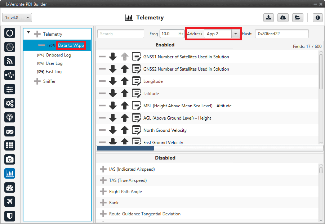Click the airplane icon in sidebar

pos(10,202)
